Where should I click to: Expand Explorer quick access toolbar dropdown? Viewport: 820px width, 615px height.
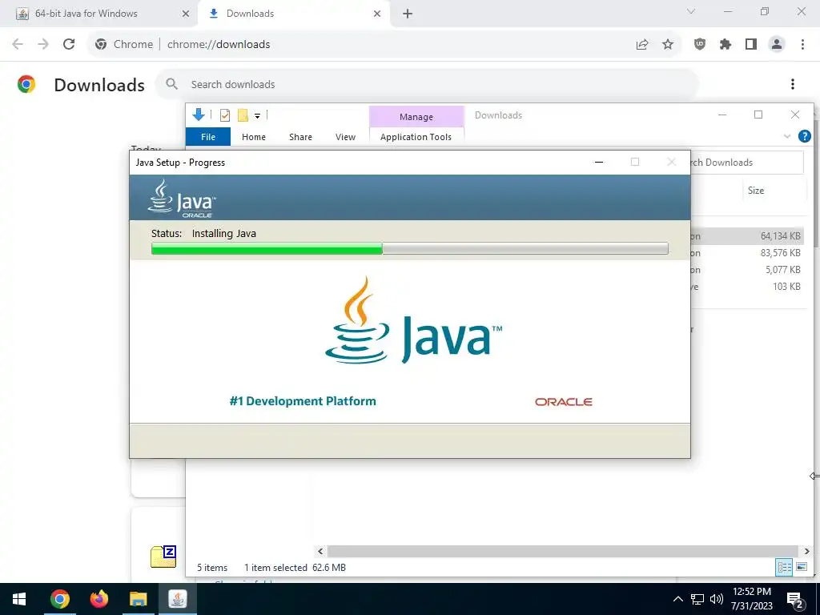257,115
